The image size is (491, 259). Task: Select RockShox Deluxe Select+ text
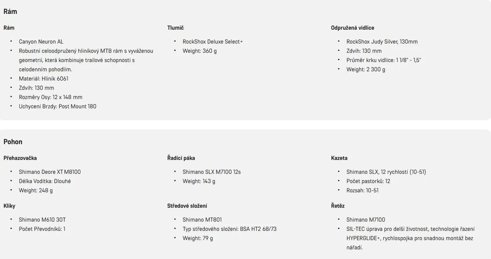(213, 42)
